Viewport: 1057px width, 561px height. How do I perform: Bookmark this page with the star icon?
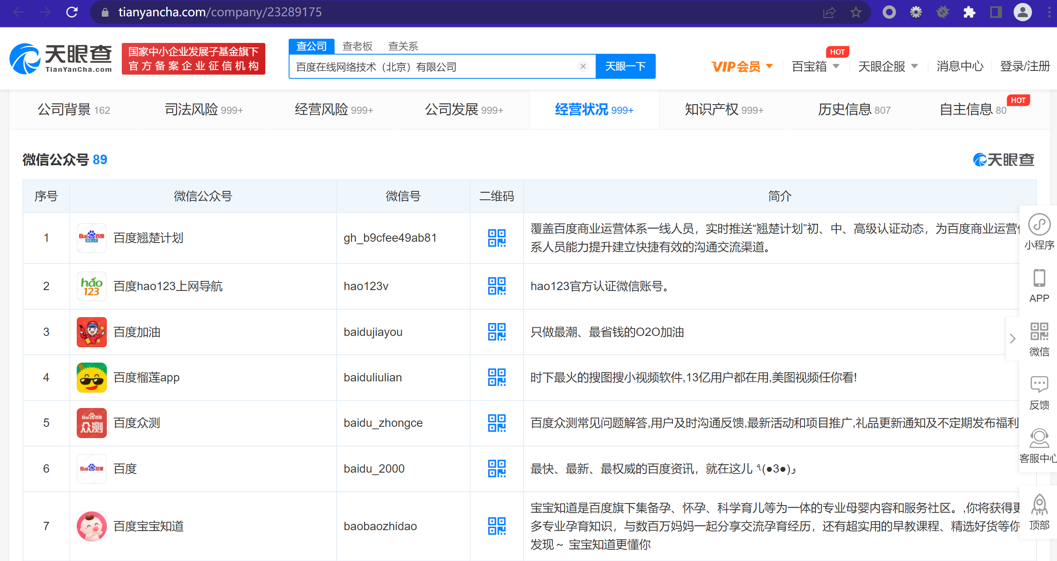tap(856, 13)
